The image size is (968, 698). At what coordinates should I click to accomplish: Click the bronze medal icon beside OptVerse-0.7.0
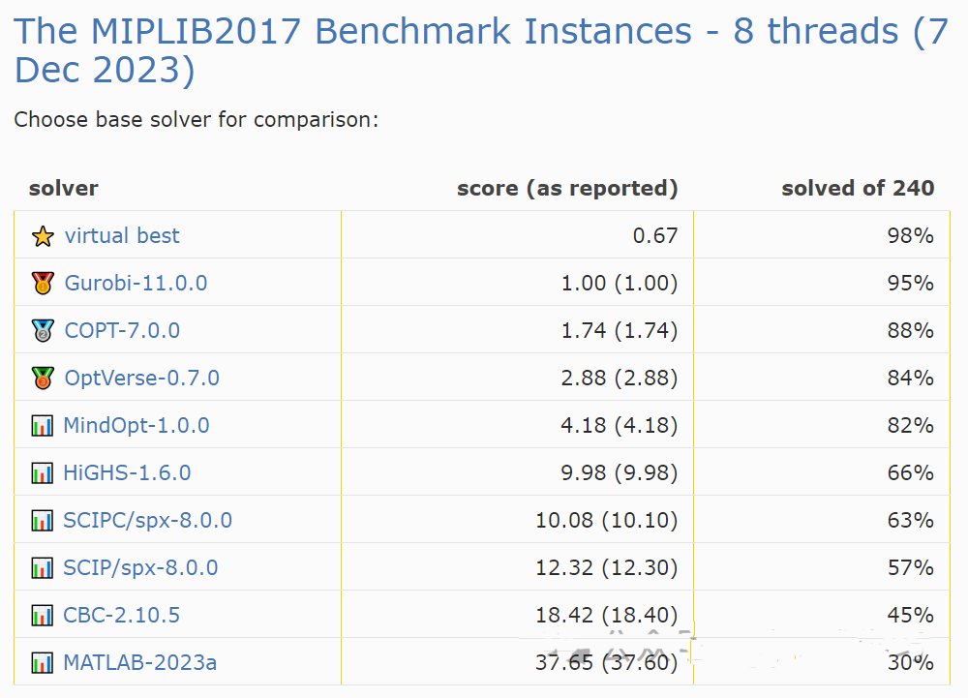[43, 379]
